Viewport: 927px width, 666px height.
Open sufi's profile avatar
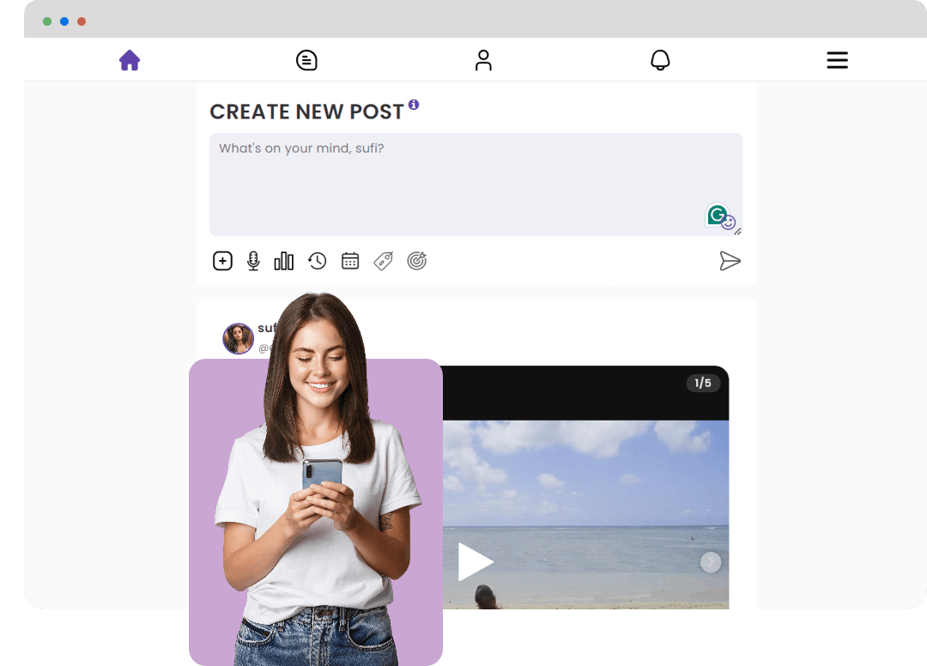click(x=238, y=338)
